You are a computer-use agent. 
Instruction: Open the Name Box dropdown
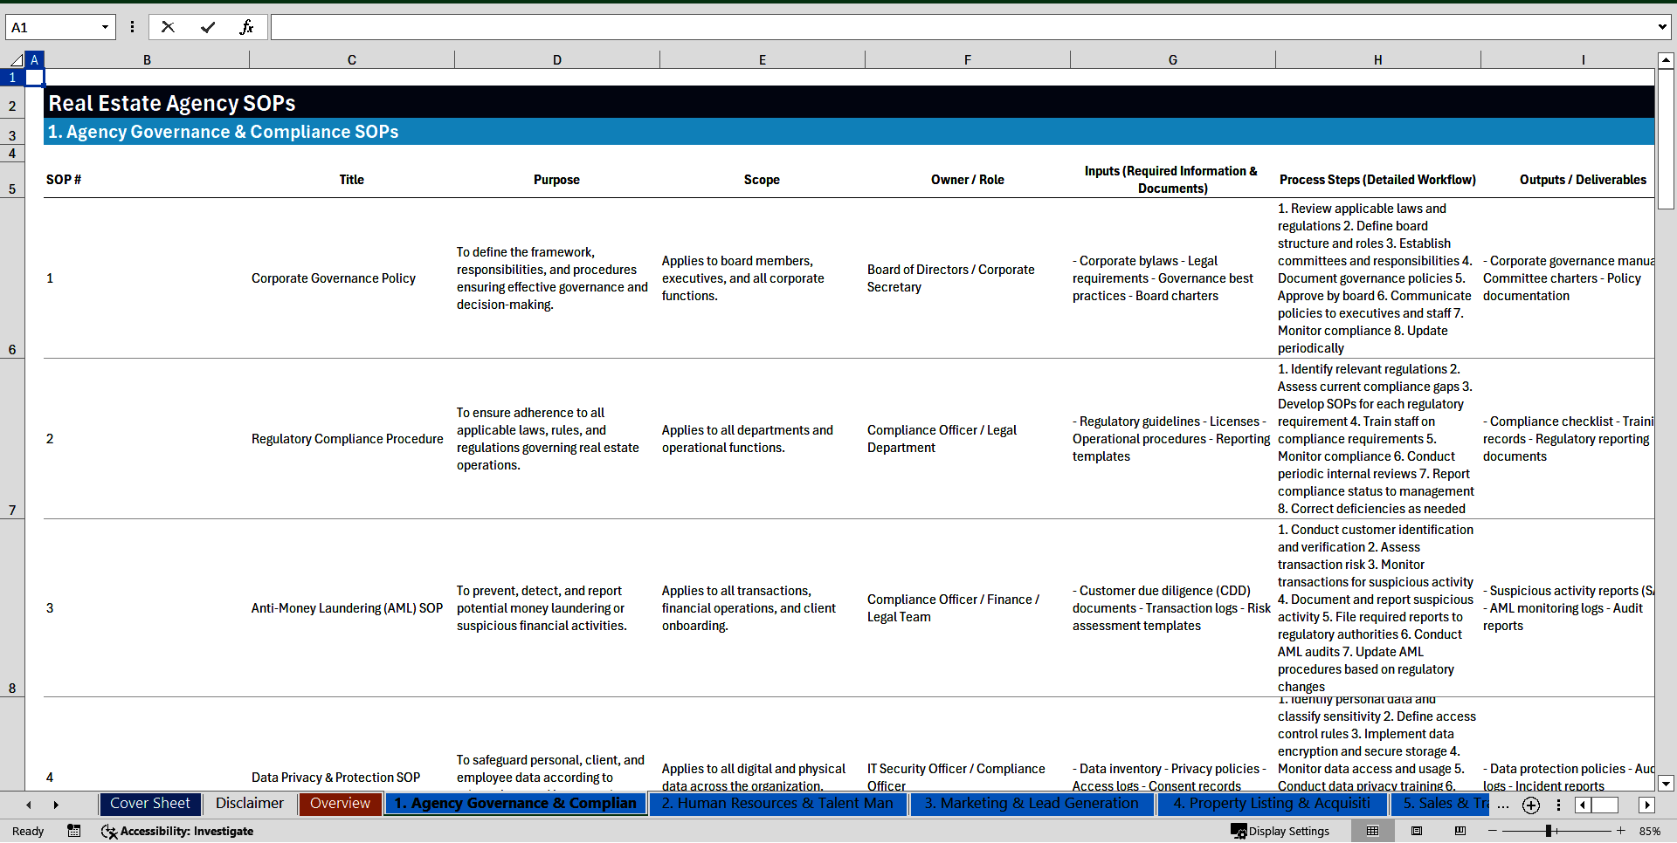[x=105, y=27]
